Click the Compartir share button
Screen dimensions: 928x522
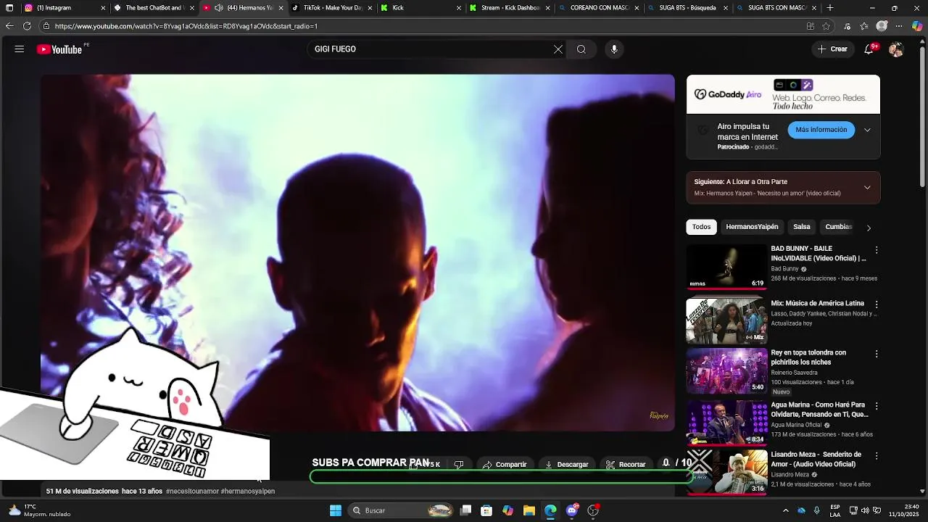[x=505, y=465]
